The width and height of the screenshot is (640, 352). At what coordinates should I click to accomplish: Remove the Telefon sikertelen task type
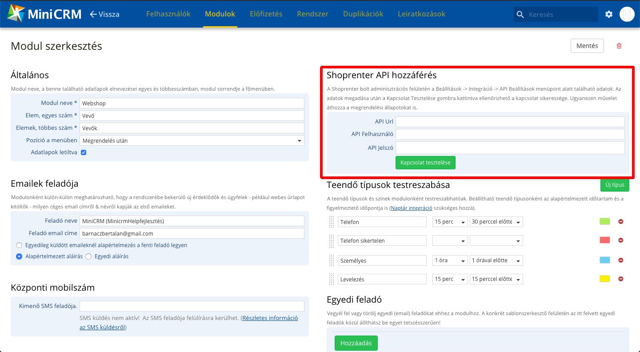pyautogui.click(x=621, y=240)
